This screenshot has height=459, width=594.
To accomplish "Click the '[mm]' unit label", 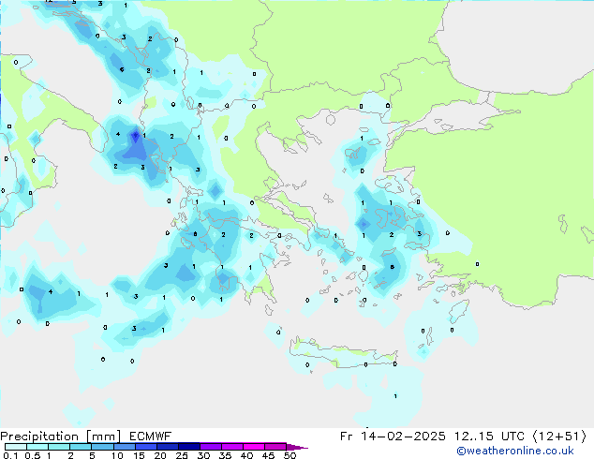I will pyautogui.click(x=103, y=437).
